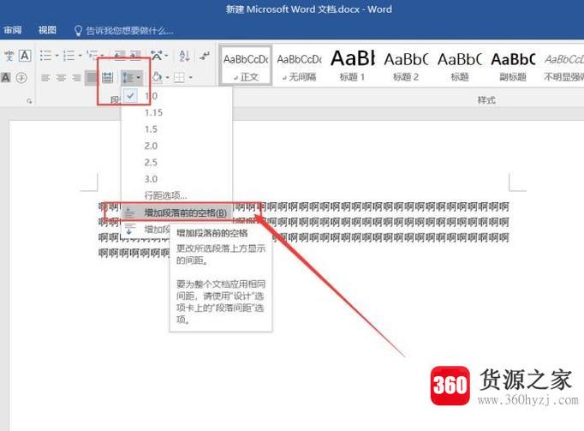Apply the 标题 1 style
This screenshot has height=431, width=584.
352,66
